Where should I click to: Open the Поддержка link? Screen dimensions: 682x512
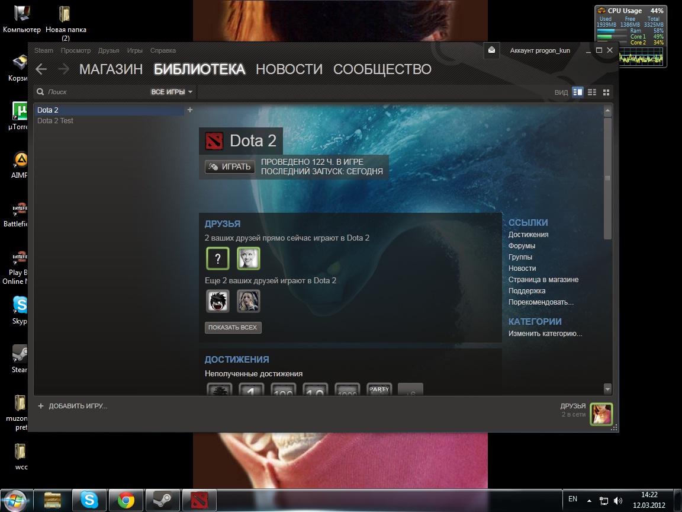pyautogui.click(x=527, y=291)
